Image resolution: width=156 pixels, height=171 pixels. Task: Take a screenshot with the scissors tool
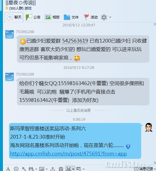[x=69, y=169]
